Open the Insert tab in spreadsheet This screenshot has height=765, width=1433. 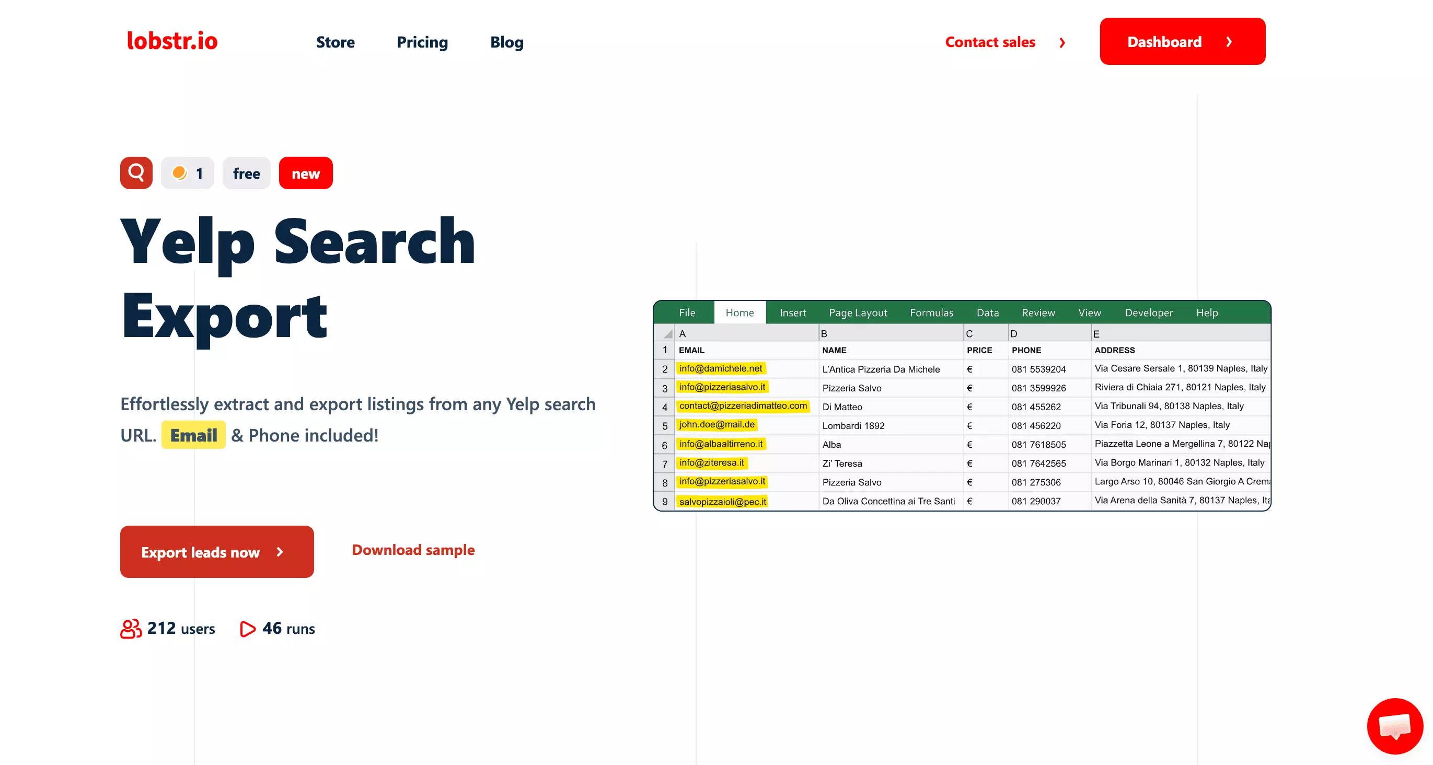click(793, 312)
